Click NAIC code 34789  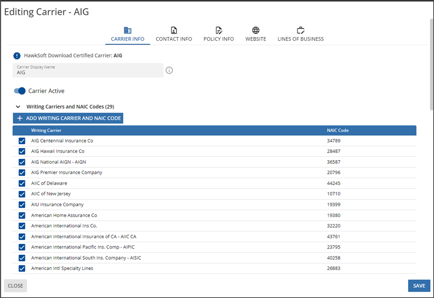(333, 141)
